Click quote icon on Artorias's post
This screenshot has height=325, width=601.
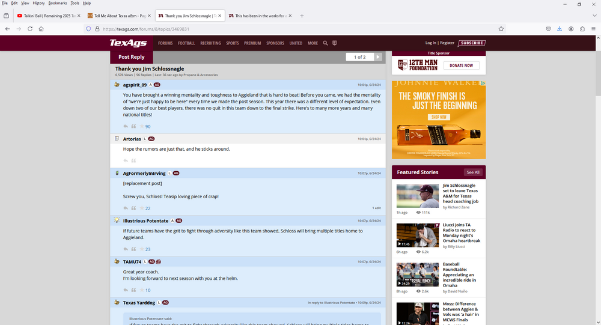(133, 161)
